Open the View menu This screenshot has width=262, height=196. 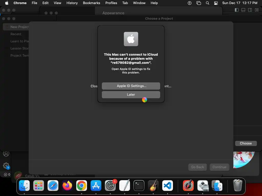click(57, 3)
